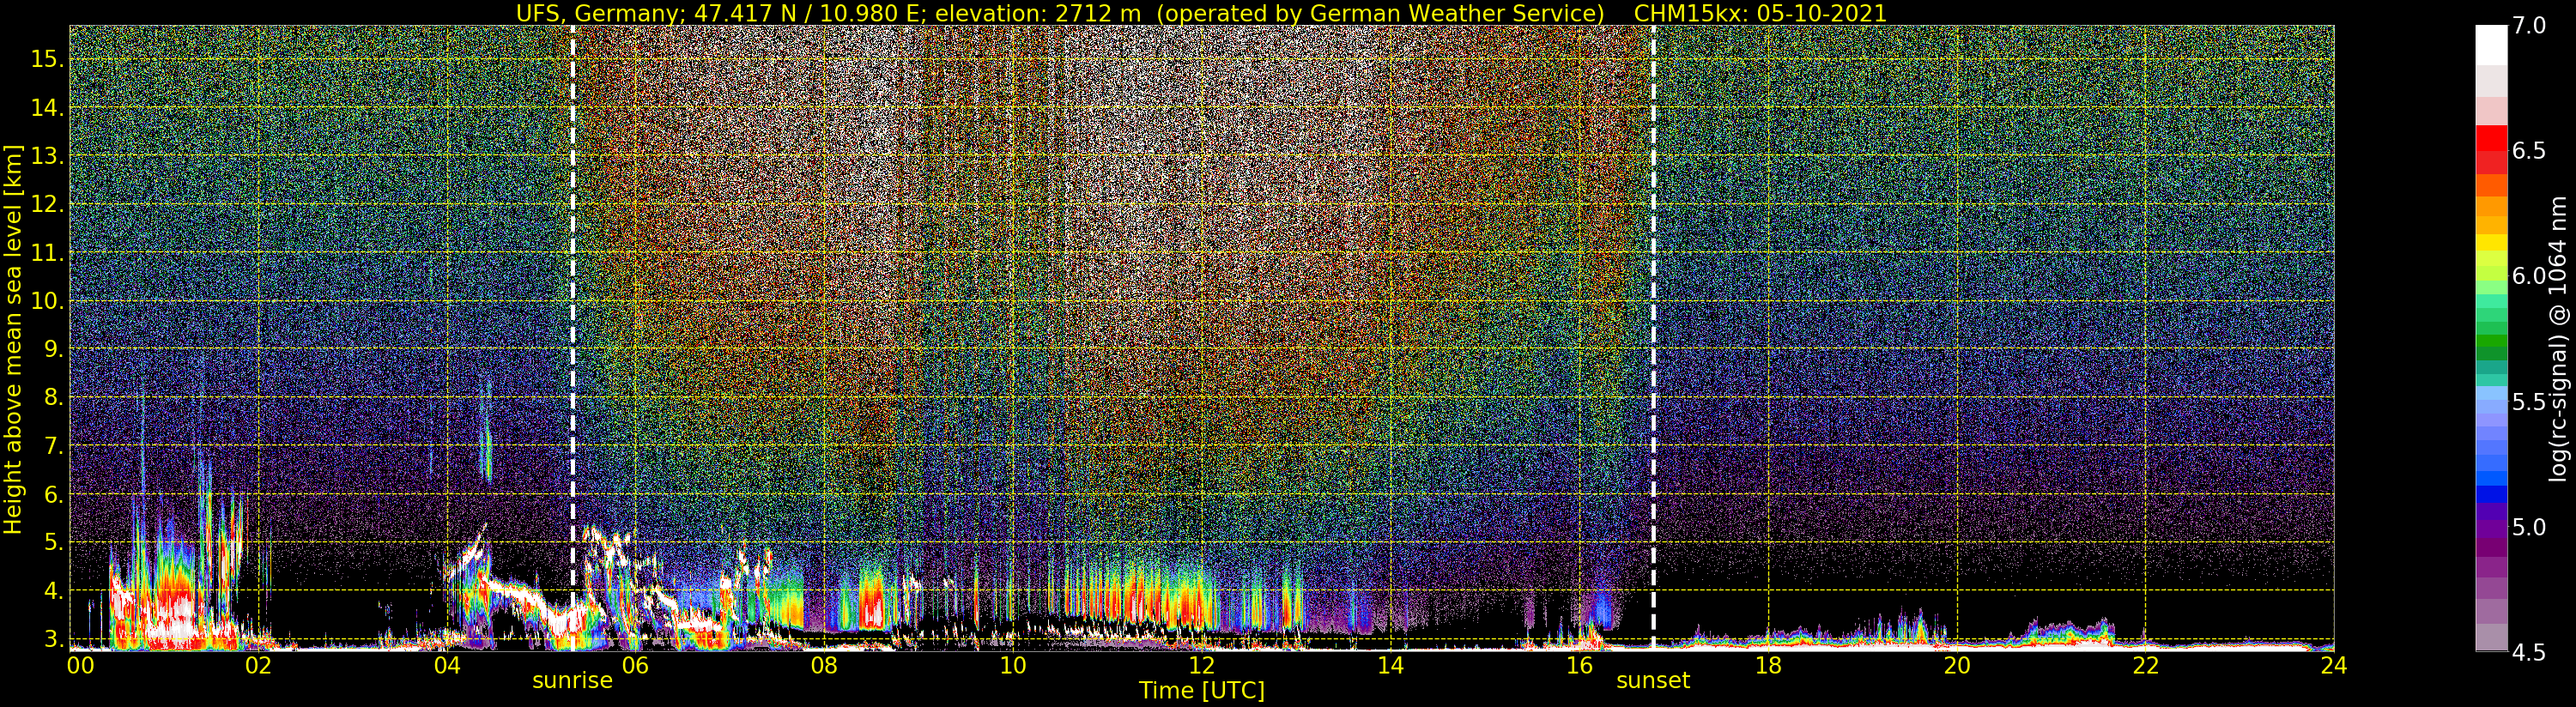Click the red 6.5 band on colorbar
The width and height of the screenshot is (2576, 707).
click(2491, 150)
